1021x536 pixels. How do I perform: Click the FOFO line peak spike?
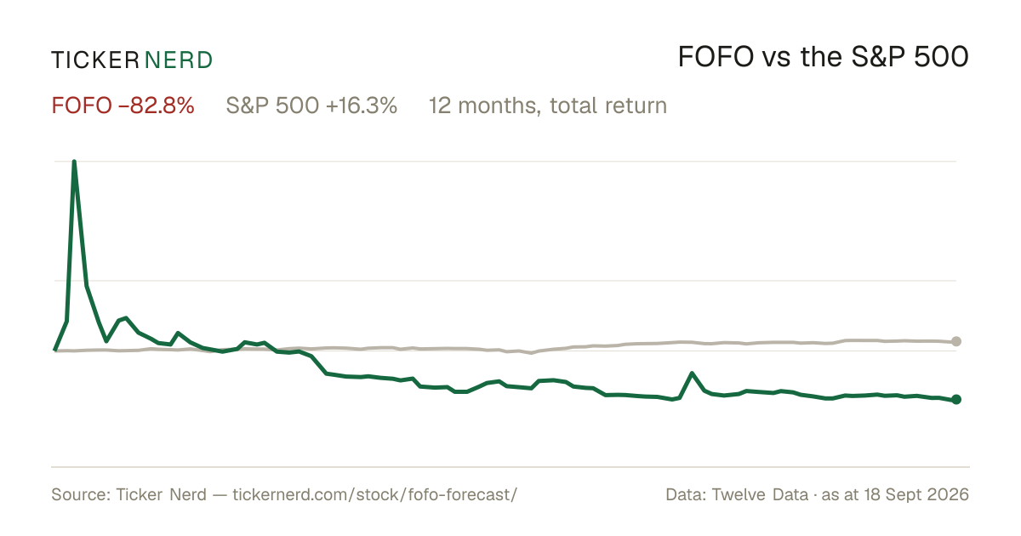[x=75, y=162]
